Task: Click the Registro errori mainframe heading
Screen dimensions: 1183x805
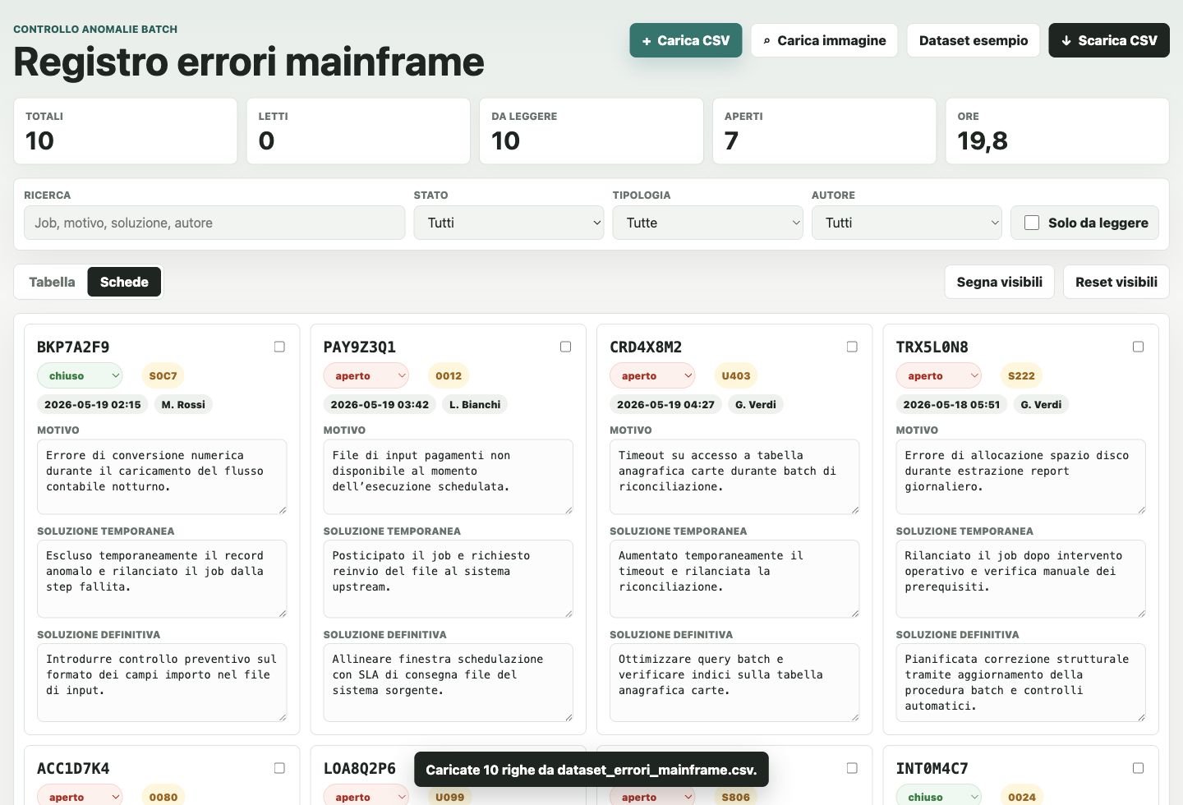Action: coord(249,62)
